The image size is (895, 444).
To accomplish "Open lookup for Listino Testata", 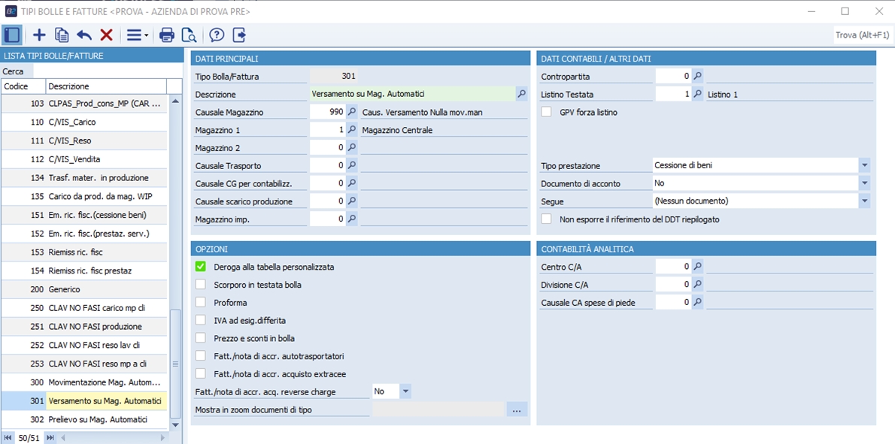I will (x=697, y=94).
